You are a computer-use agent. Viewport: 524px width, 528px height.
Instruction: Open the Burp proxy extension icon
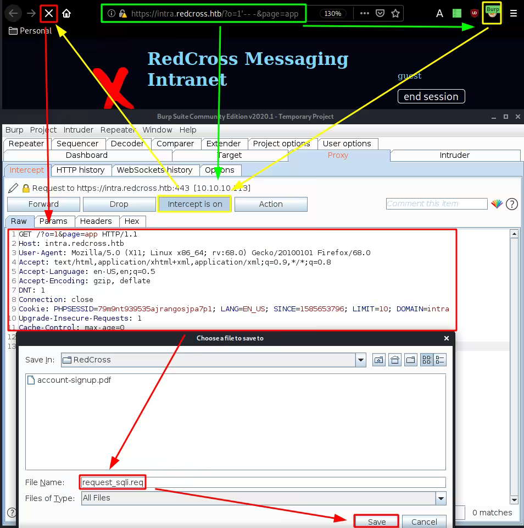[492, 13]
